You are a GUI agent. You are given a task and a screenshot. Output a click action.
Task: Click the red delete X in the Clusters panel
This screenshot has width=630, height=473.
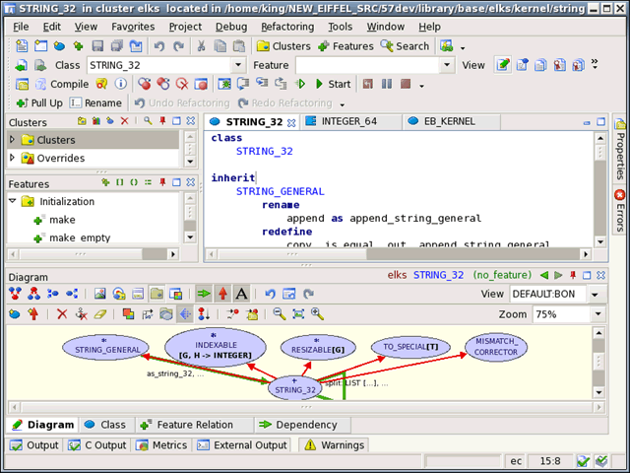pyautogui.click(x=125, y=121)
